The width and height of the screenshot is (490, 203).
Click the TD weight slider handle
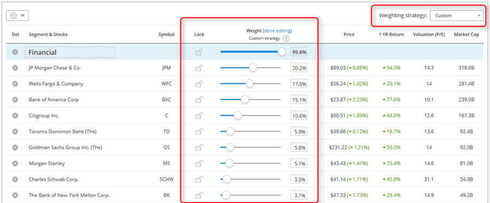point(231,131)
